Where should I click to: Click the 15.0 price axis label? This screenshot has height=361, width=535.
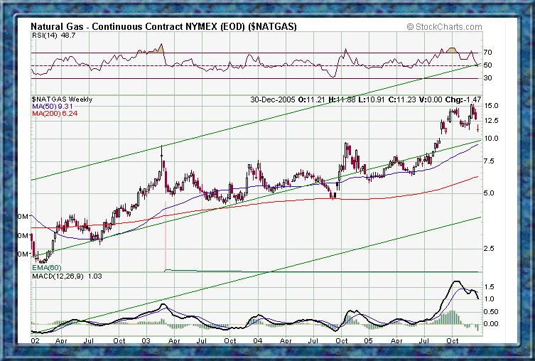click(x=490, y=106)
